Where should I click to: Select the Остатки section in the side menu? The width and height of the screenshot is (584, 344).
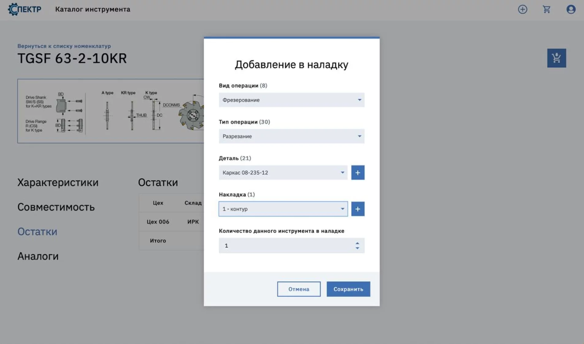[37, 231]
